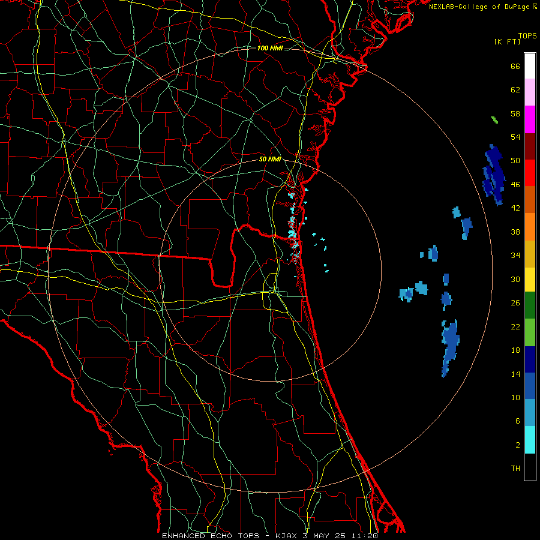Click the bright red legend color block
This screenshot has width=540, height=540.
[x=530, y=173]
